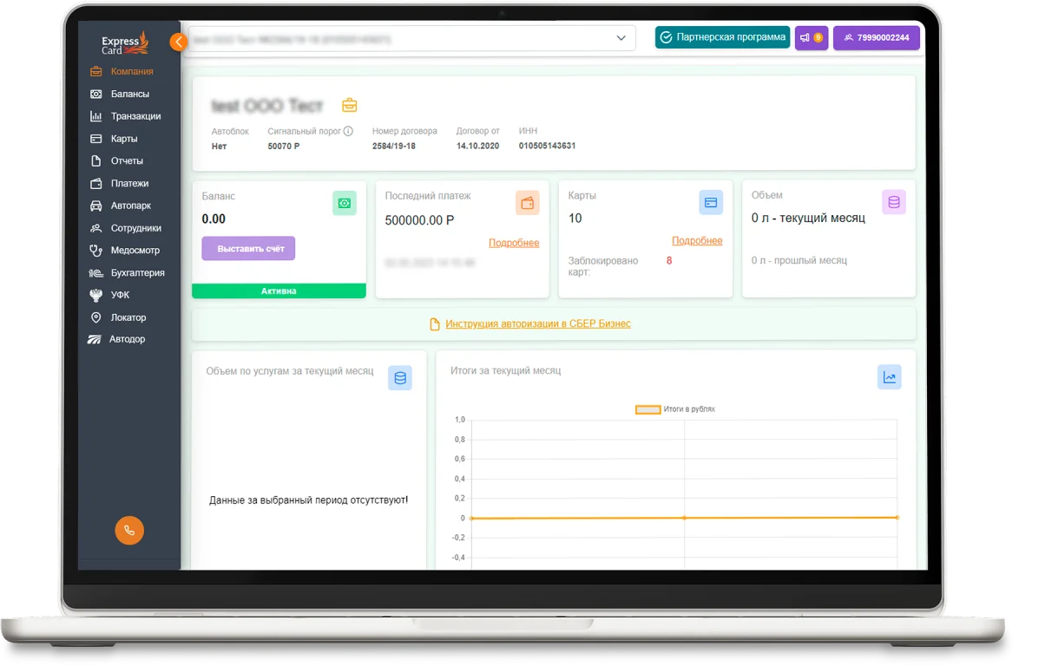Click the 500000.00 Р payment amount
This screenshot has height=666, width=1045.
(x=420, y=220)
